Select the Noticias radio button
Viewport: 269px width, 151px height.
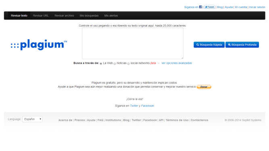(x=115, y=63)
